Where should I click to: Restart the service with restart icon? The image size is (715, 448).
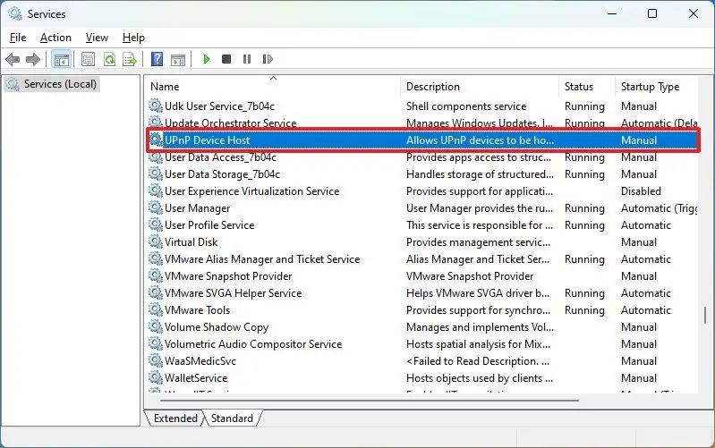click(268, 59)
